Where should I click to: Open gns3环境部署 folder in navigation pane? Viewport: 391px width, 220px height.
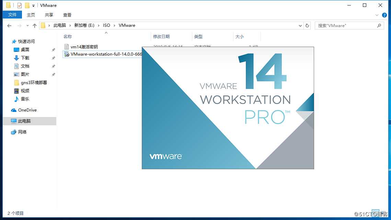tap(34, 83)
